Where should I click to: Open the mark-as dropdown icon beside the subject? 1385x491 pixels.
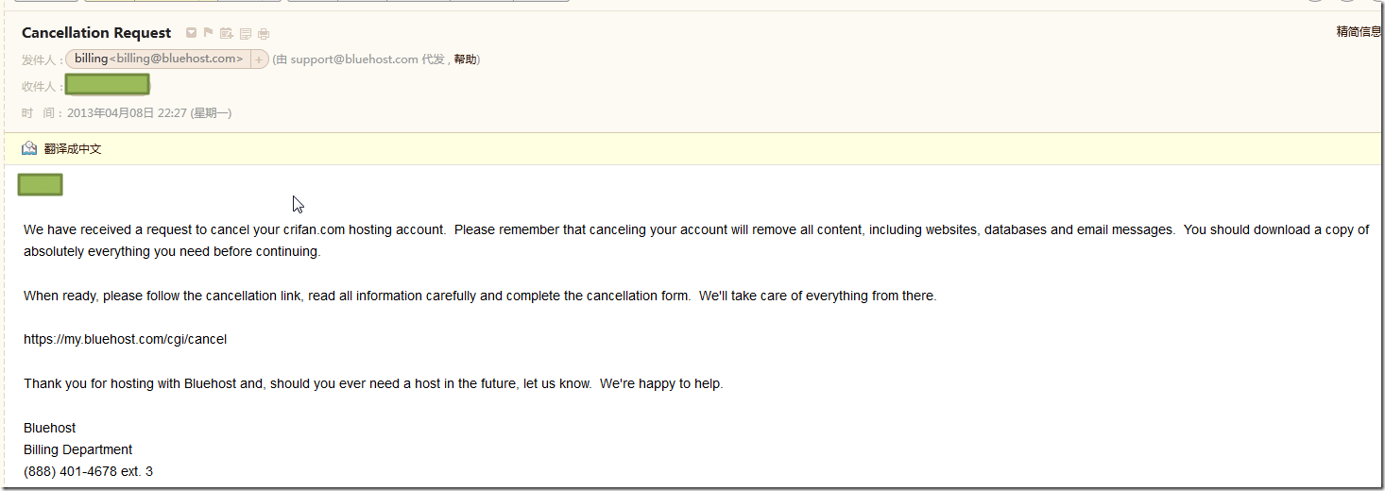coord(191,33)
